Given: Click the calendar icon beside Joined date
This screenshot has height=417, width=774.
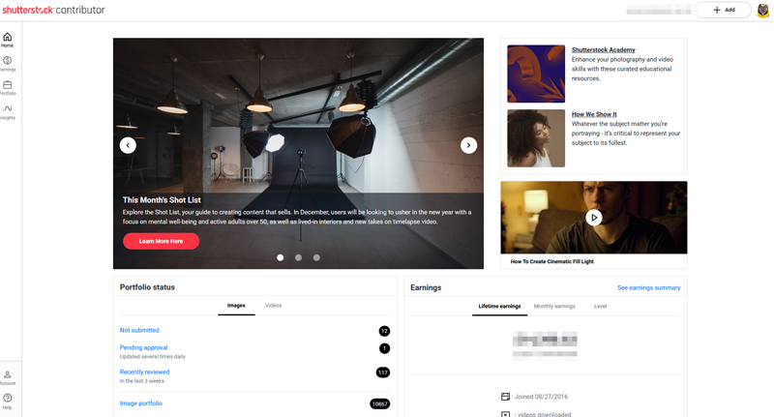Looking at the screenshot, I should (505, 397).
